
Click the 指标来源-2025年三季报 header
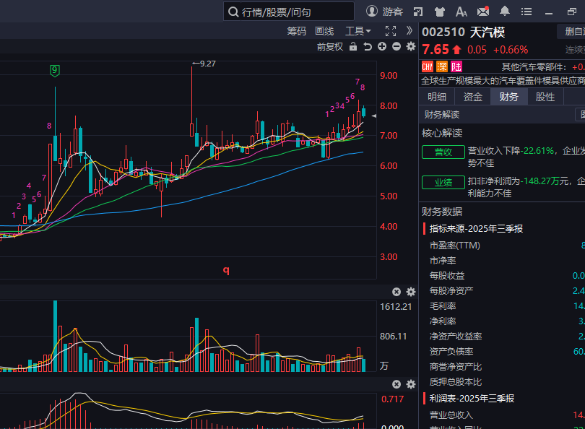476,229
